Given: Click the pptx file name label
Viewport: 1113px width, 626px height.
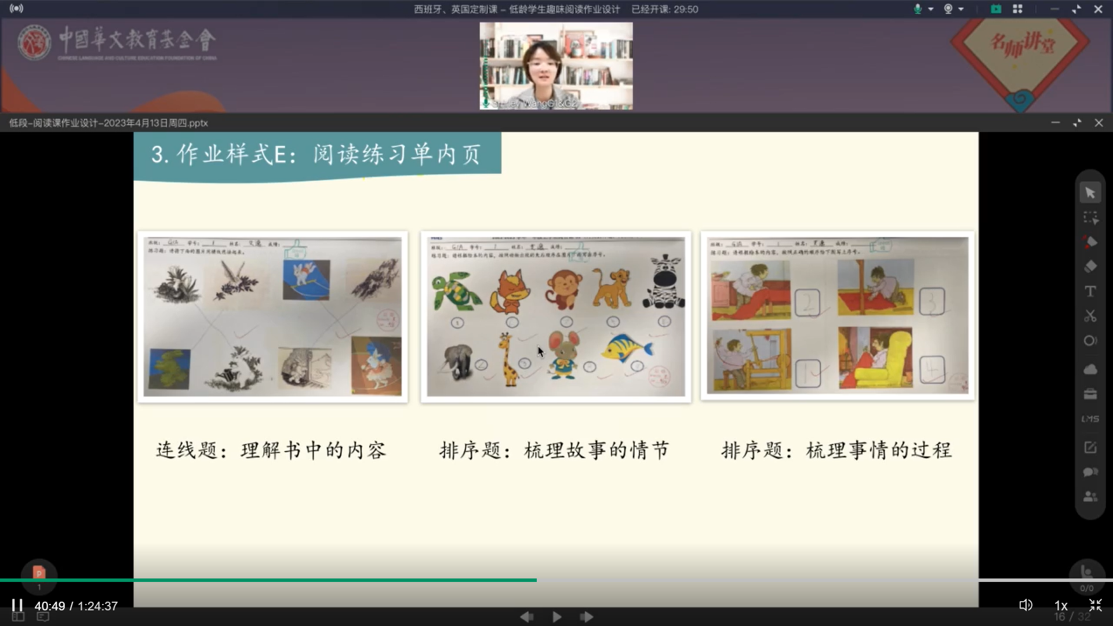Looking at the screenshot, I should (108, 123).
